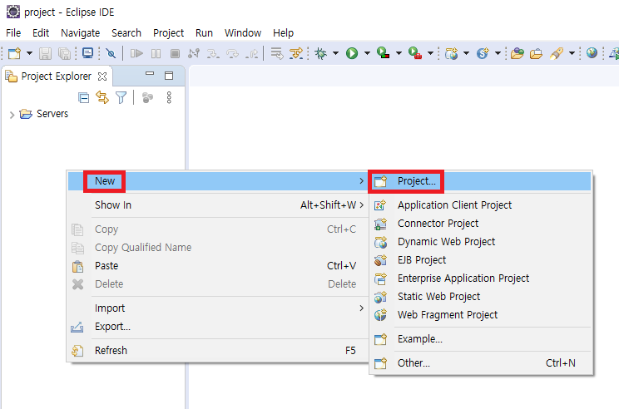This screenshot has width=619, height=409.
Task: Open the Window menu
Action: click(x=243, y=32)
